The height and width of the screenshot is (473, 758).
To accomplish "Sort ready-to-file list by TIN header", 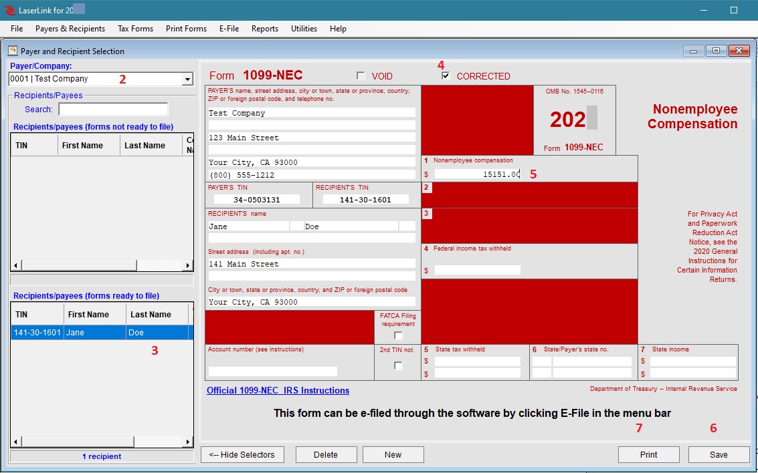I will (37, 314).
